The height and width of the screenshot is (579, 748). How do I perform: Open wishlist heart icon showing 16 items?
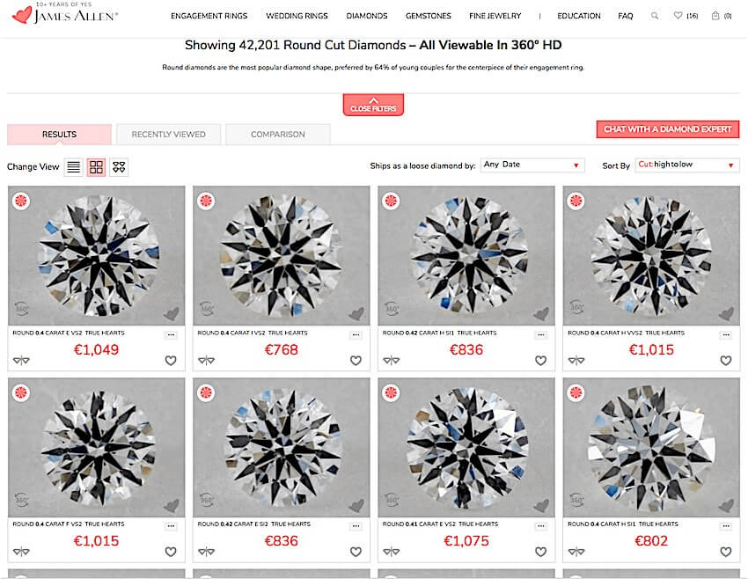coord(686,16)
